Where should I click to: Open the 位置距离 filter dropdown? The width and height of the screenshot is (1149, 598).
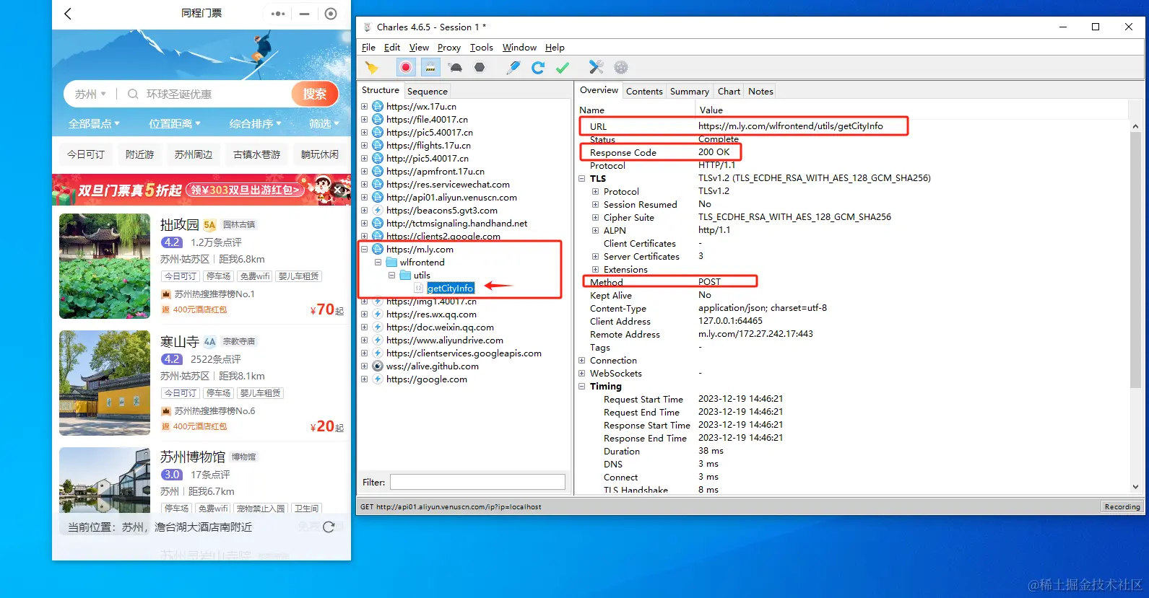[175, 124]
